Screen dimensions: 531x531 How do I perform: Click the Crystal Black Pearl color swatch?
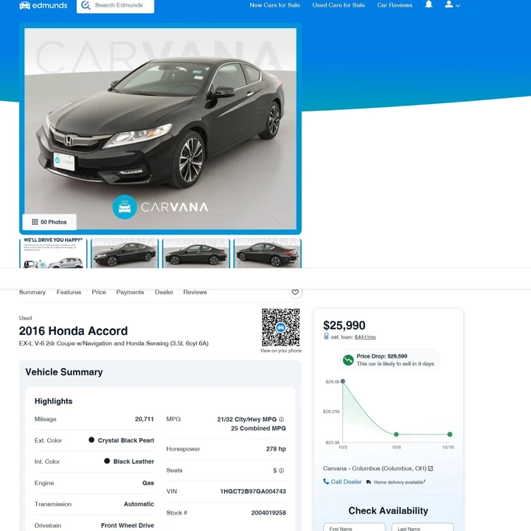click(x=91, y=440)
